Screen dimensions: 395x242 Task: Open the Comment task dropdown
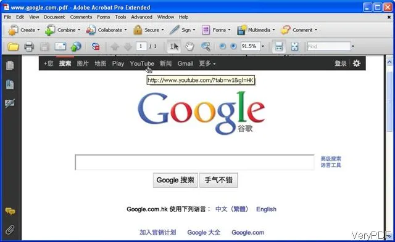coord(299,30)
